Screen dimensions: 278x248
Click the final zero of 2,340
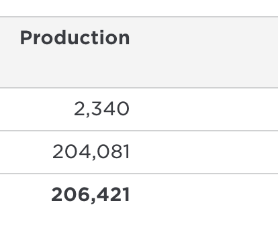click(123, 109)
